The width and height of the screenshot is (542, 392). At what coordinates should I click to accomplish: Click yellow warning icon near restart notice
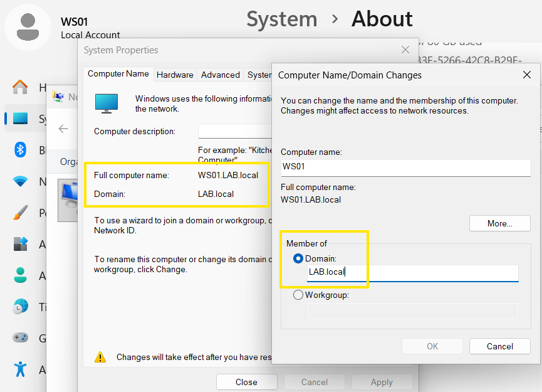[100, 357]
